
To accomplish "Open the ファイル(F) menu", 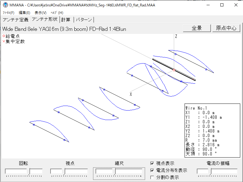I will [9, 13].
